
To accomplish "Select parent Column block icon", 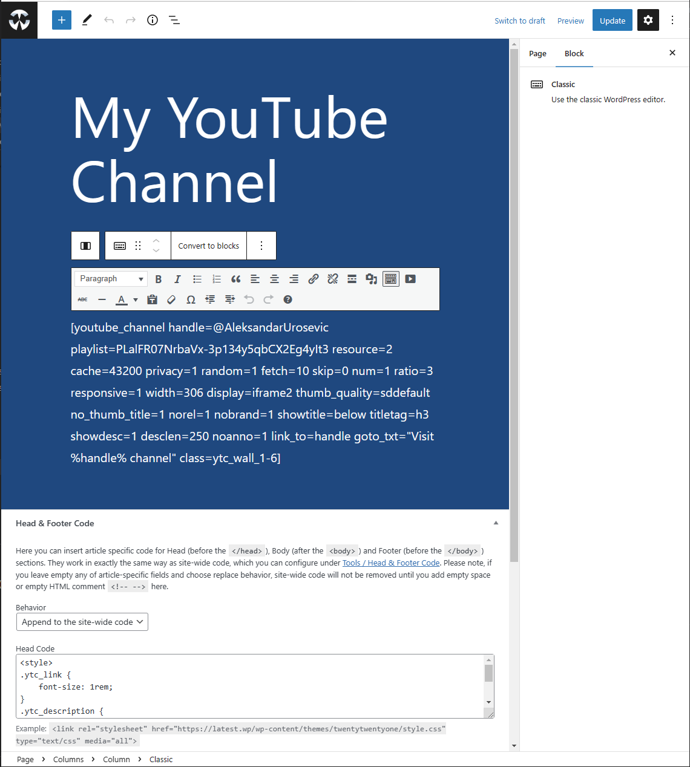I will click(85, 246).
